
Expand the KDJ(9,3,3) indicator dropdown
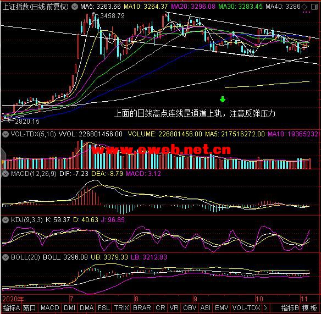pyautogui.click(x=5, y=220)
